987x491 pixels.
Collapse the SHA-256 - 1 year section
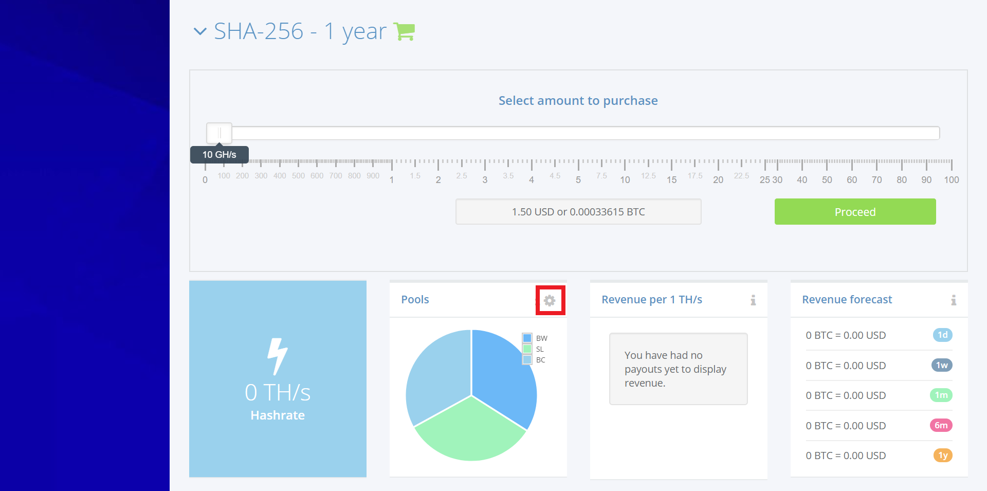pos(200,31)
